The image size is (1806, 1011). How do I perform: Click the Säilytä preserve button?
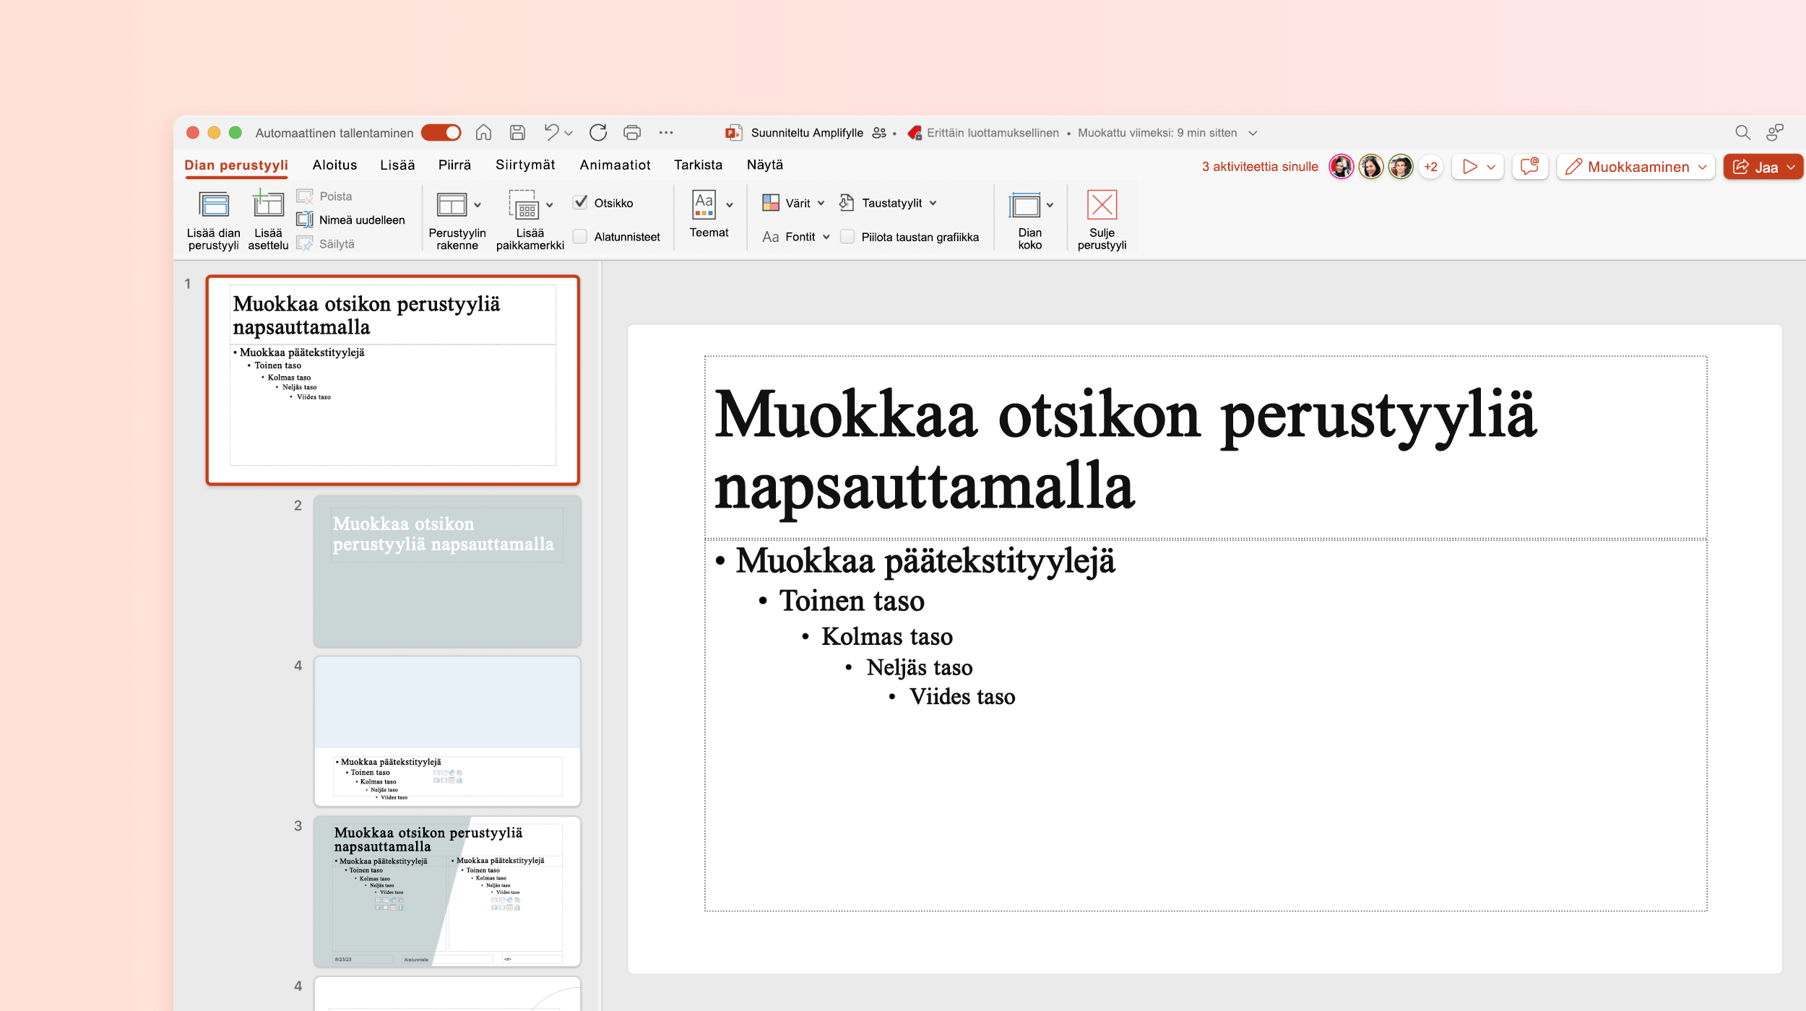(327, 243)
